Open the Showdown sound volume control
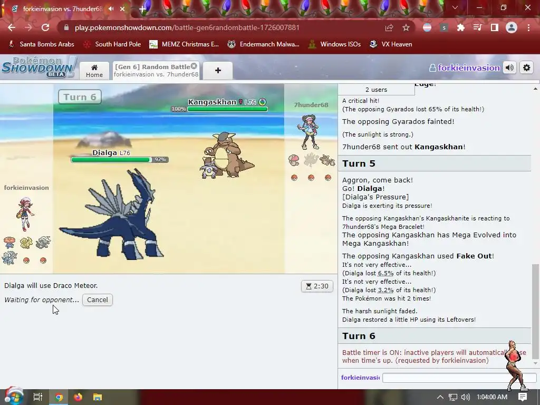Screen dimensions: 540x405 510,67
